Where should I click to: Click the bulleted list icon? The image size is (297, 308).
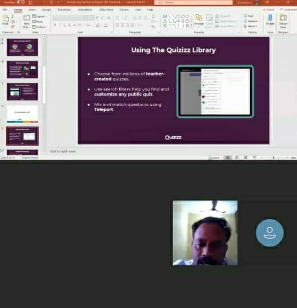[x=117, y=18]
